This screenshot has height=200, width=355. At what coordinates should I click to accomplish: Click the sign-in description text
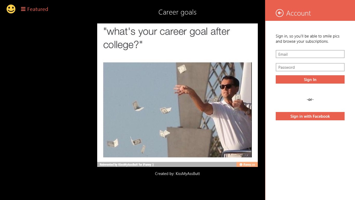coord(307,39)
